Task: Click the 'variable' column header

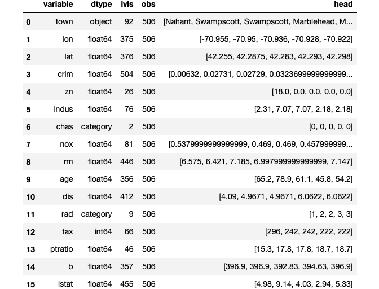Action: 58,5
